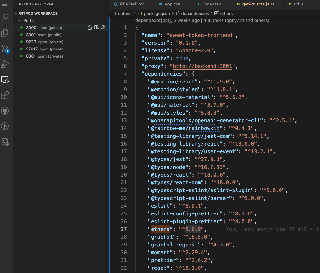Collapse the Ports tree node

[19, 21]
